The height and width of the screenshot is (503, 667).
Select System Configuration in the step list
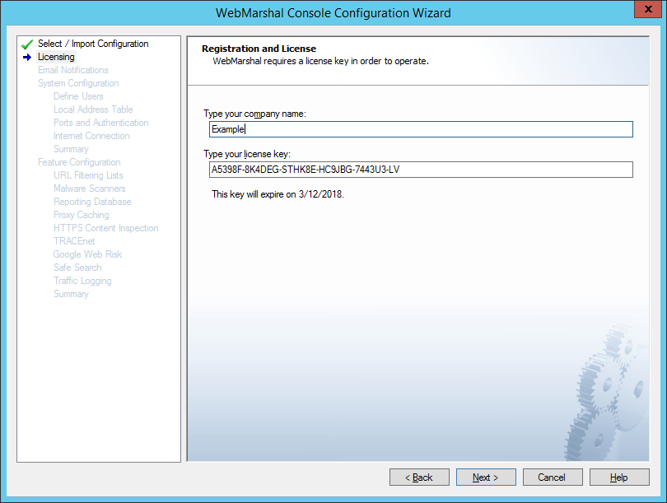78,83
